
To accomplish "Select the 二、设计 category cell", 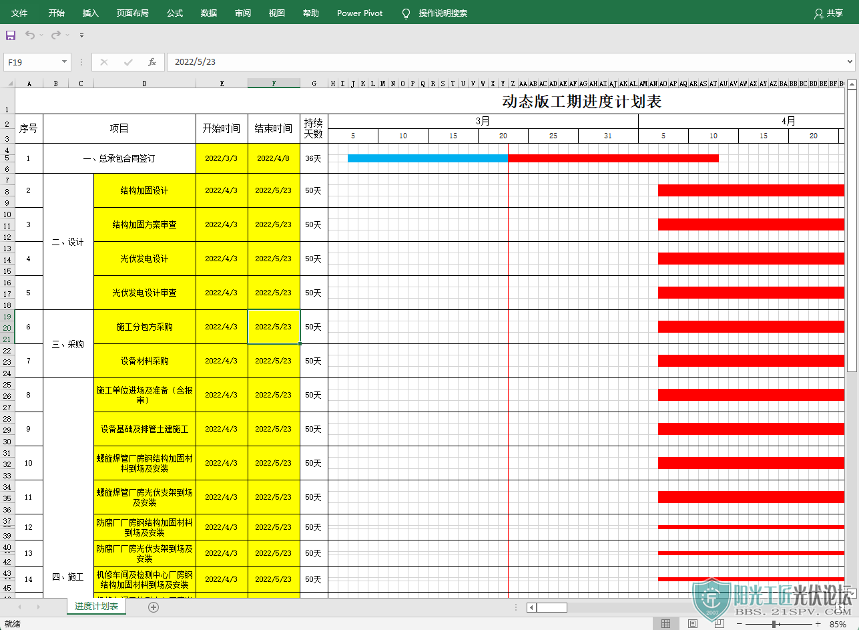I will click(x=68, y=242).
